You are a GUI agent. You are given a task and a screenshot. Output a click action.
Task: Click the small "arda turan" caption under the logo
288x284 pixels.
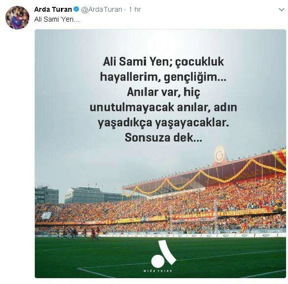[158, 271]
